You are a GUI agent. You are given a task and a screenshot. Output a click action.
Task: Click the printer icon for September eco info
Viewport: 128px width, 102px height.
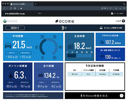[x=101, y=28]
